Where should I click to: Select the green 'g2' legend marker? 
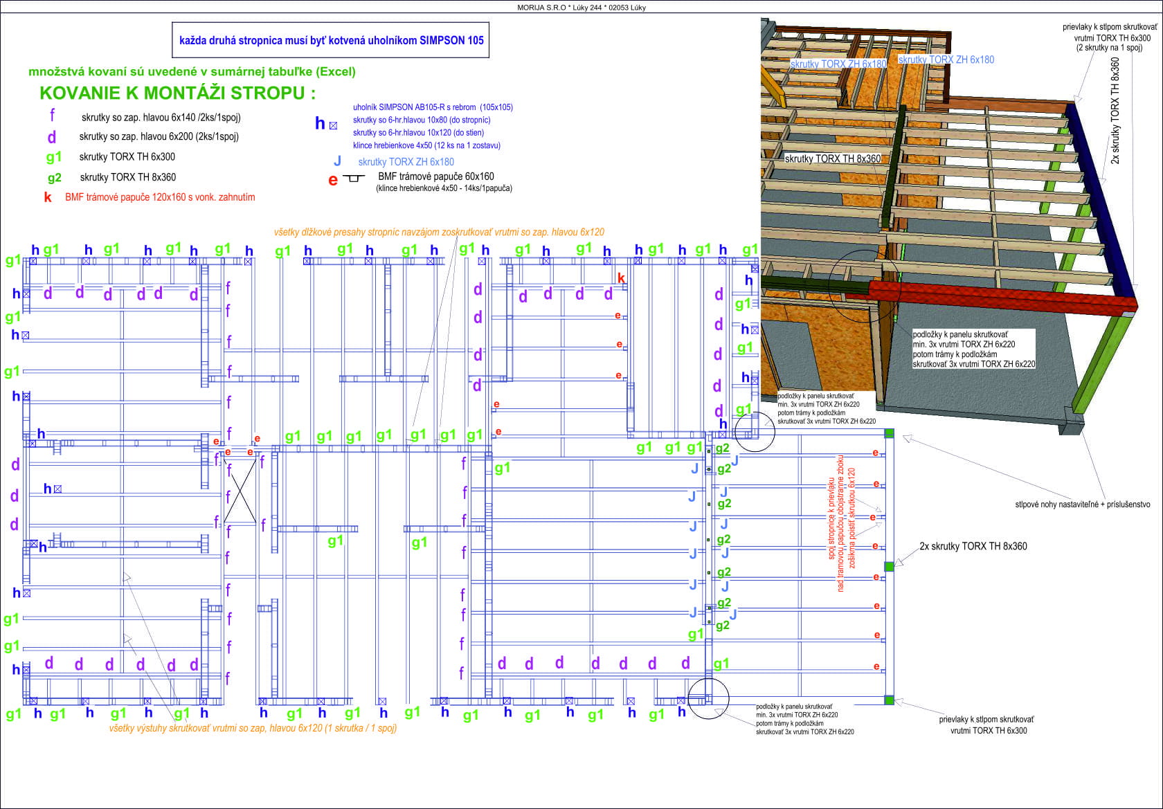pos(55,178)
